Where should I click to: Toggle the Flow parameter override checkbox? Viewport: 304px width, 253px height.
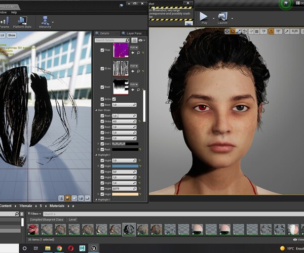102,50
